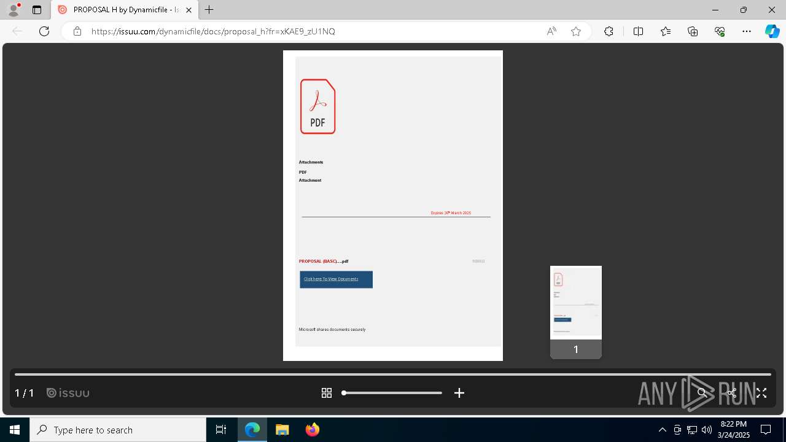This screenshot has height=442, width=786.
Task: Activate Read aloud icon
Action: 551,31
